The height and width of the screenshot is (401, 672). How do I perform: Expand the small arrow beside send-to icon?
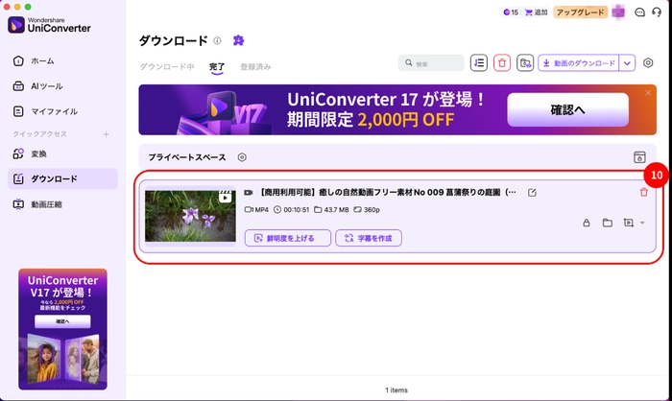tap(642, 223)
